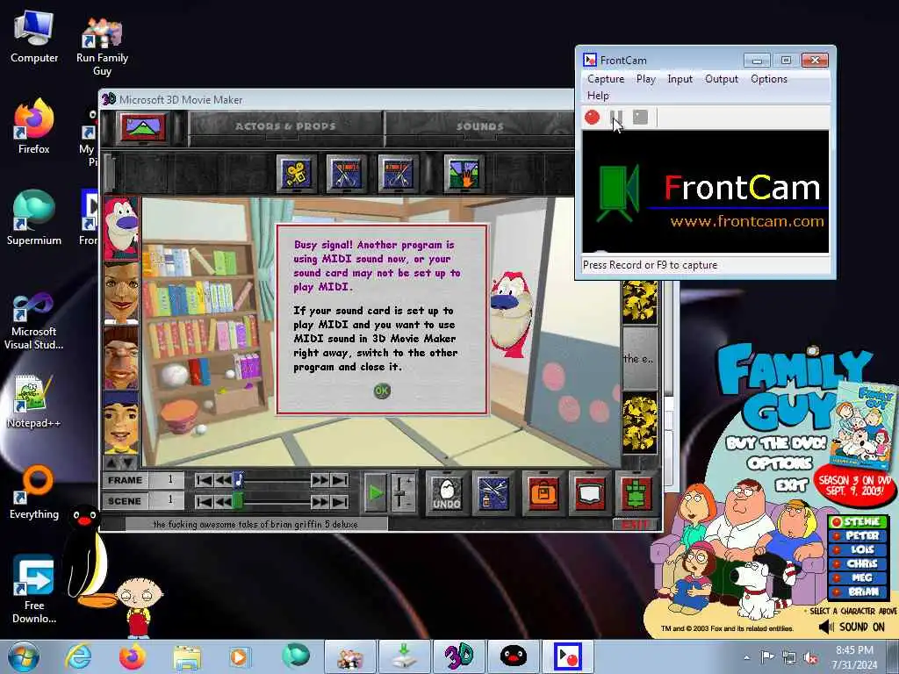This screenshot has width=899, height=674.
Task: Click Exit in the Family Guy widget
Action: click(x=792, y=485)
